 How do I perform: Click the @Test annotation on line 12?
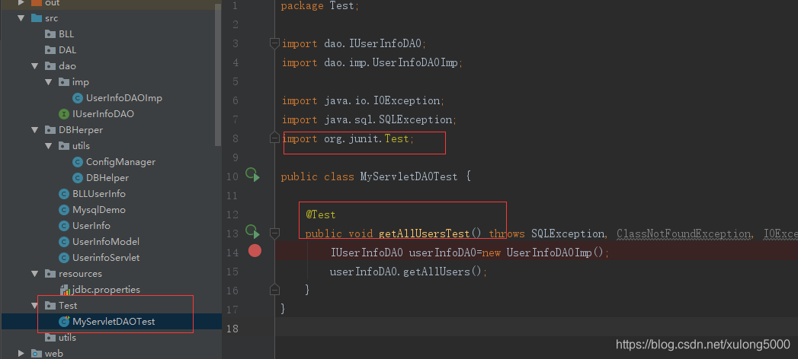tap(321, 214)
